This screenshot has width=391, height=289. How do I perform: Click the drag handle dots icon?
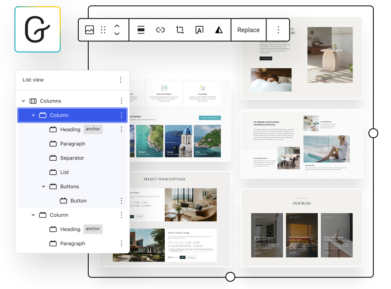103,30
